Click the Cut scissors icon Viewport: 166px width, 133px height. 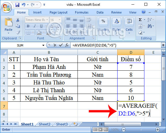click(18, 20)
